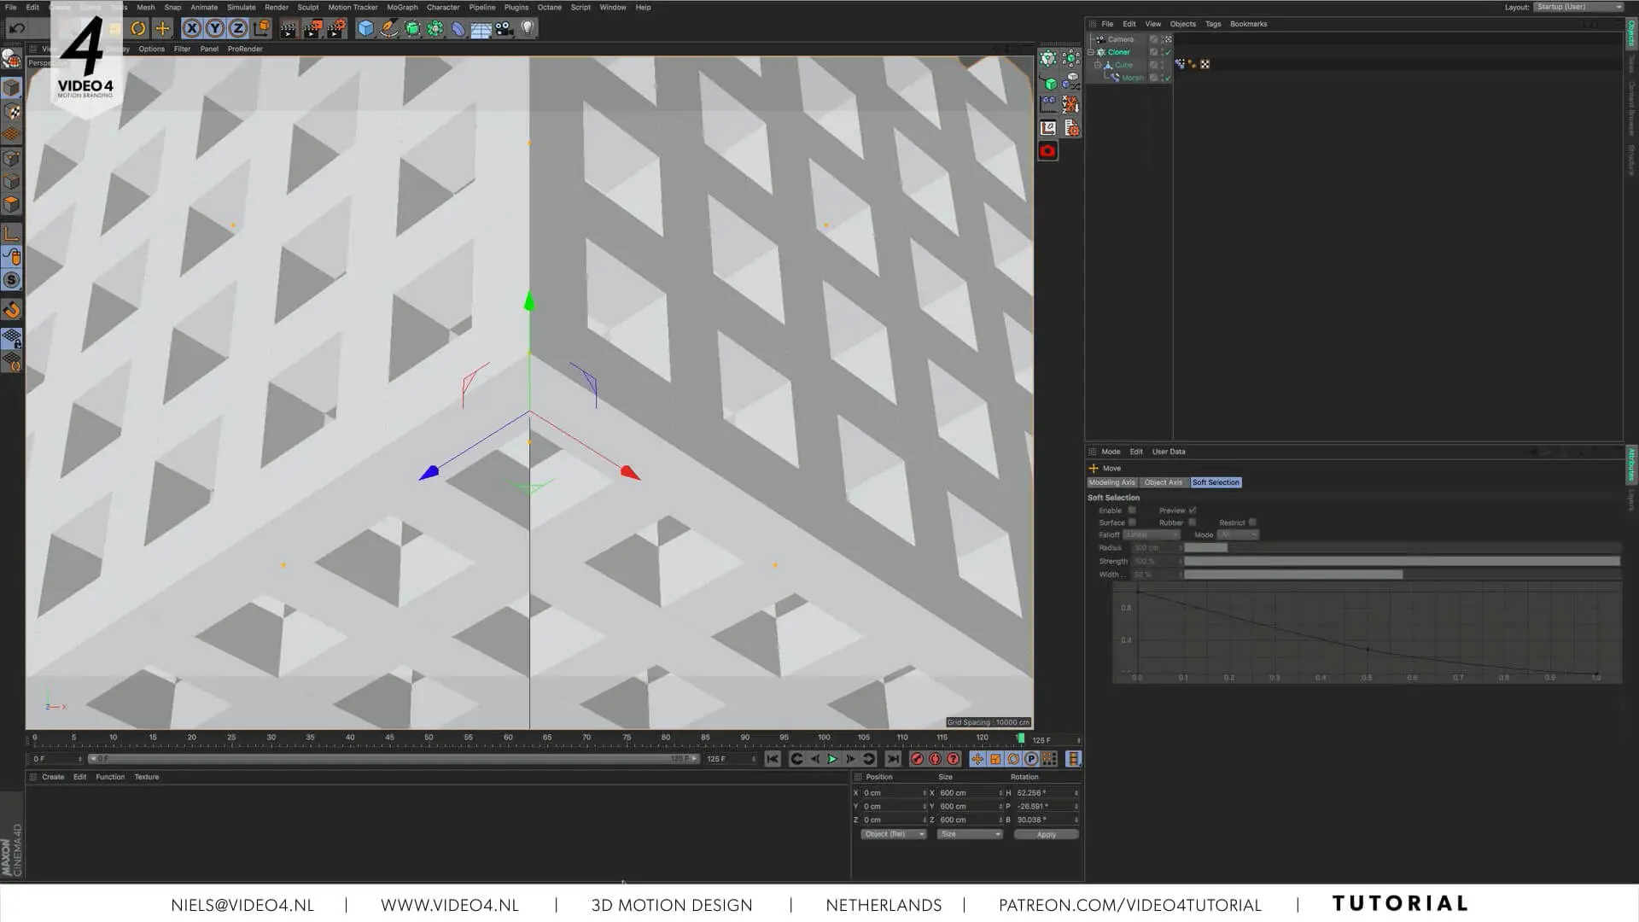
Task: Add a Light object bulb icon
Action: 528,28
